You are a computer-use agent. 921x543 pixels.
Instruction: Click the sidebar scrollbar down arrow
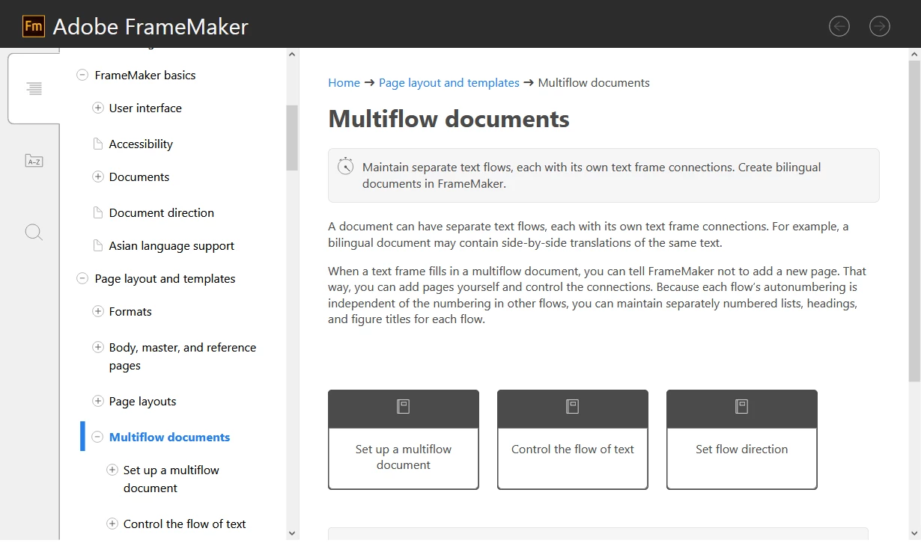pos(292,533)
